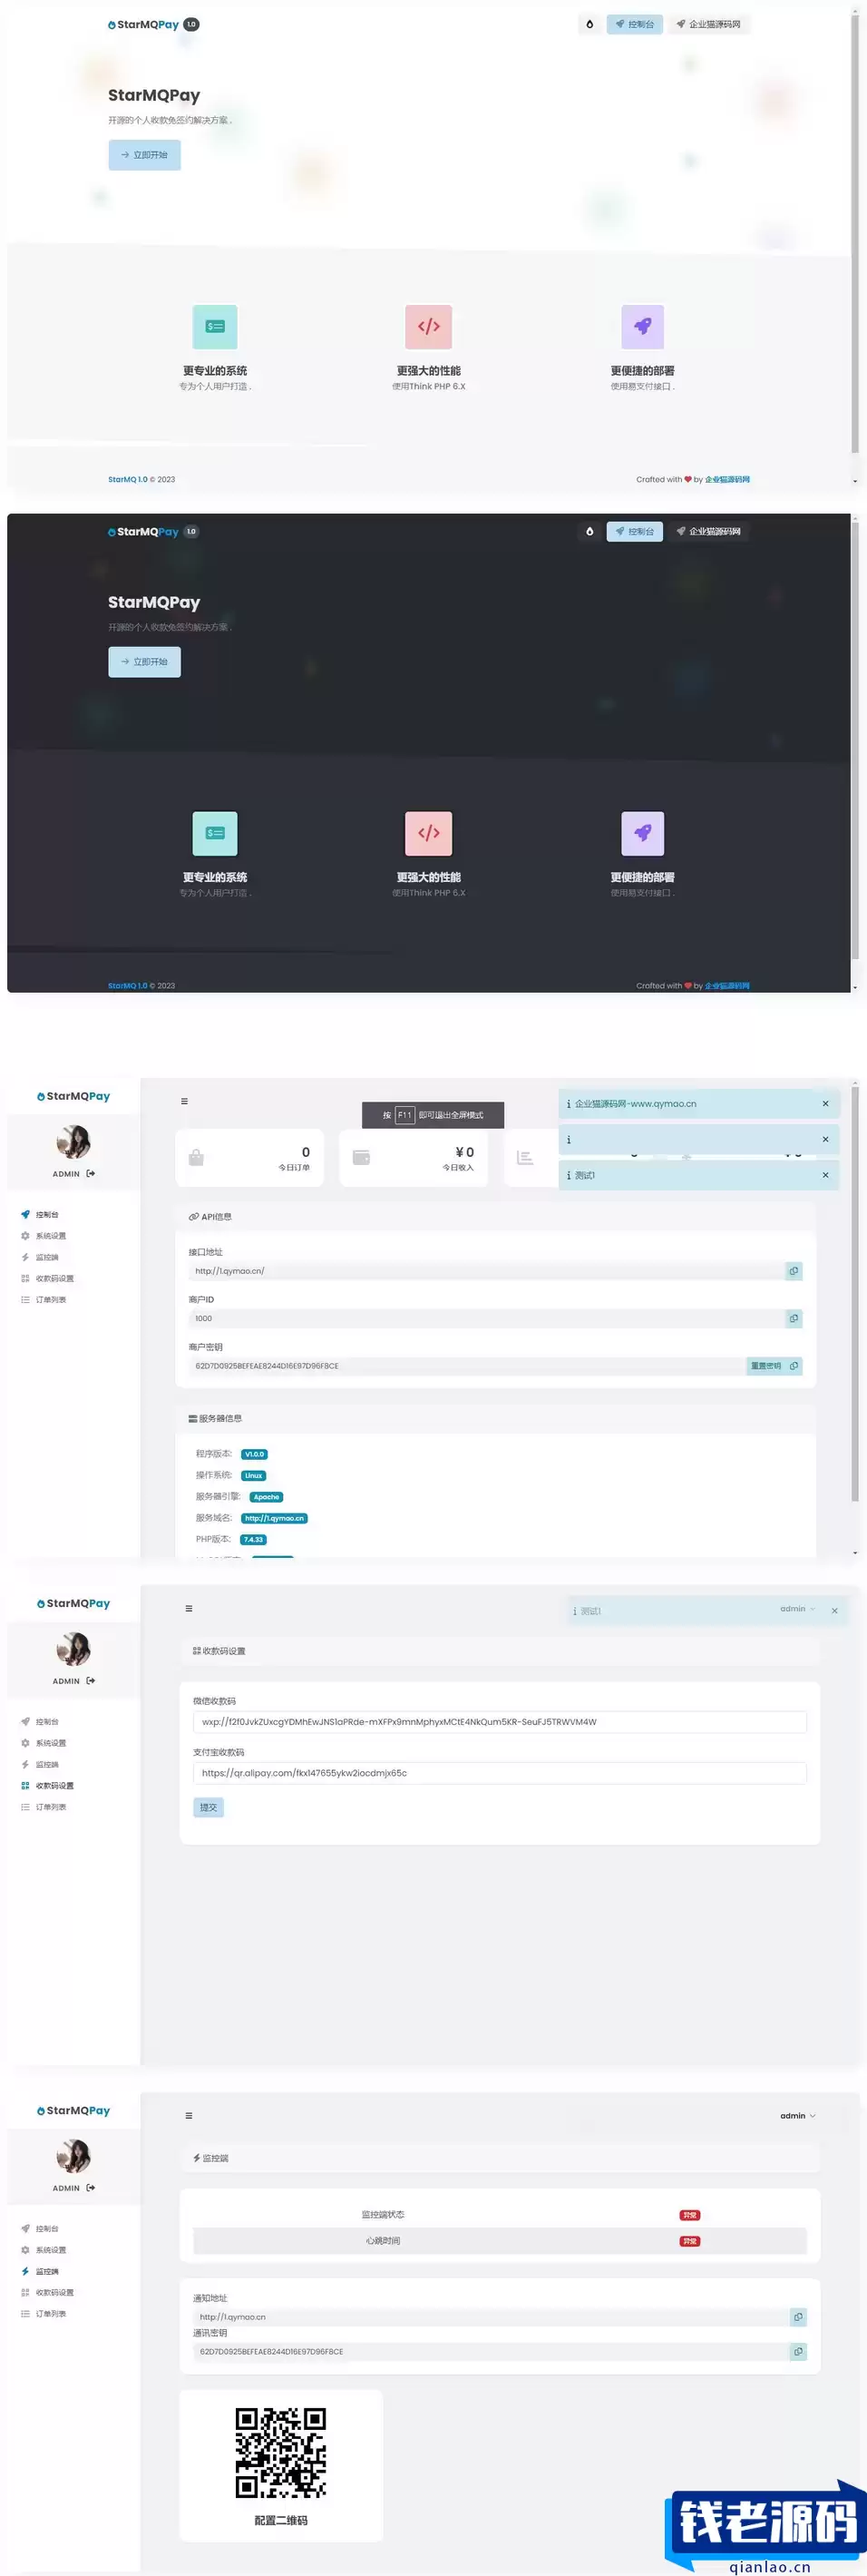
Task: Click admin avatar on dashboard page sidebar
Action: [74, 1141]
